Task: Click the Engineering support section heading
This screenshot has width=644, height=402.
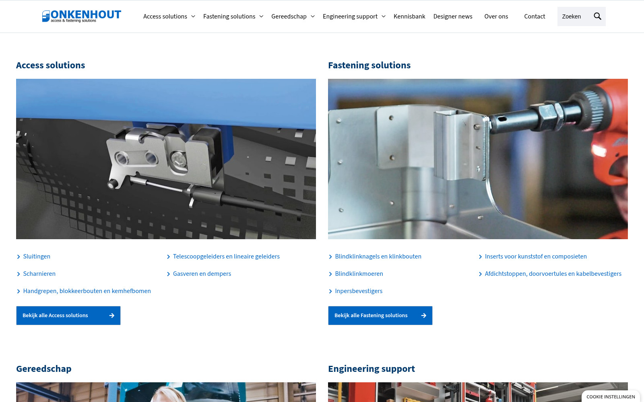Action: [372, 369]
